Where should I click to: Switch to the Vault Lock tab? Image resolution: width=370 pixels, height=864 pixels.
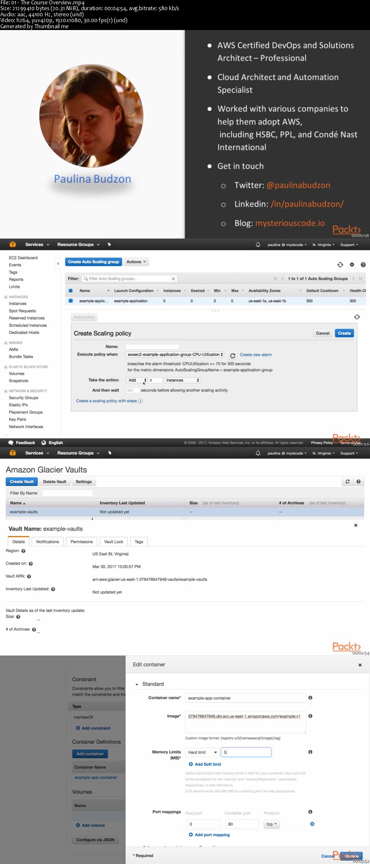113,541
